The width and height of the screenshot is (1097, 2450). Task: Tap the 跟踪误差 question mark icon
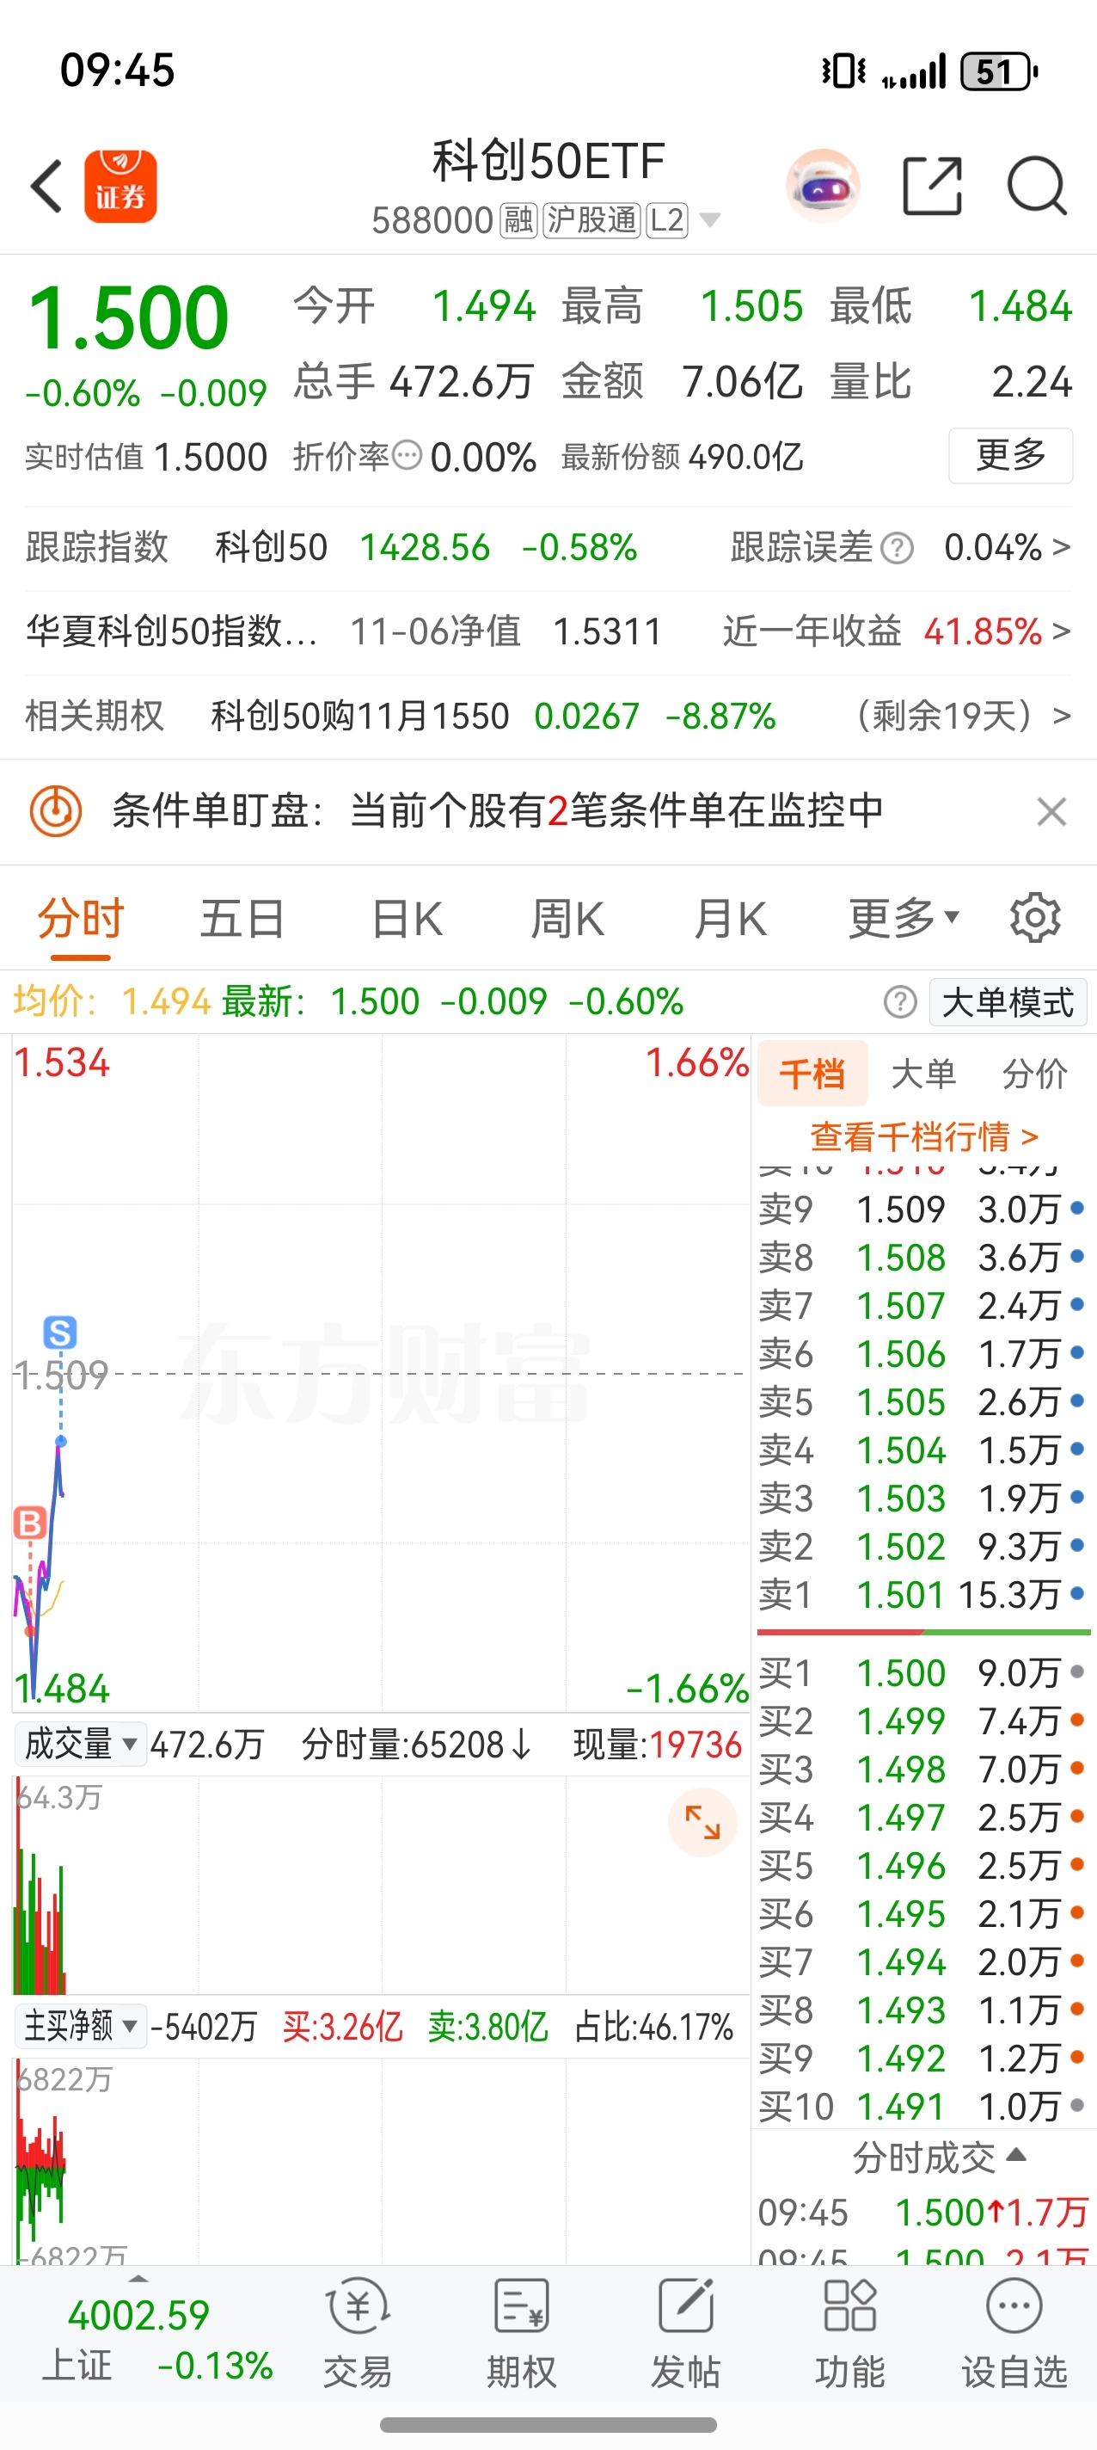(x=897, y=548)
